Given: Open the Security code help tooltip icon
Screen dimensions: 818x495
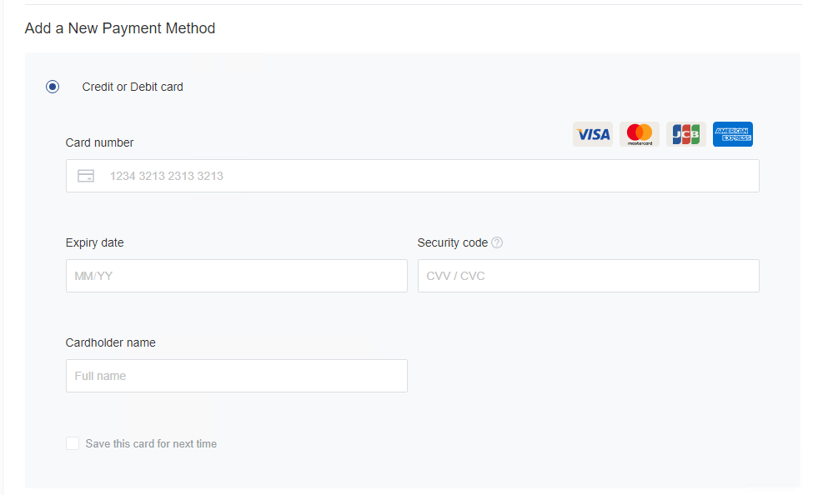Looking at the screenshot, I should 497,243.
